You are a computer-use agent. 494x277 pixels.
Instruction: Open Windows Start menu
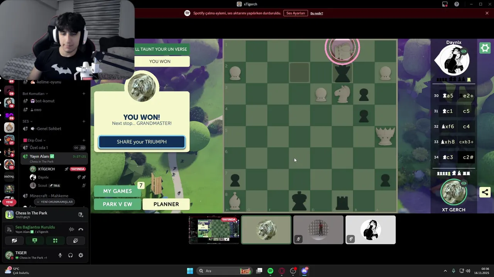190,271
